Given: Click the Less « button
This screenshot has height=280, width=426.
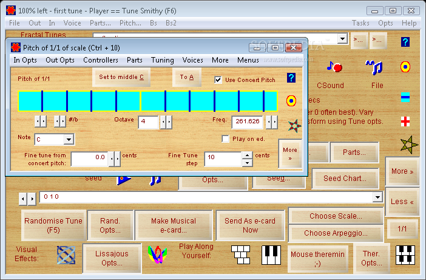Looking at the screenshot, I should pos(402,202).
